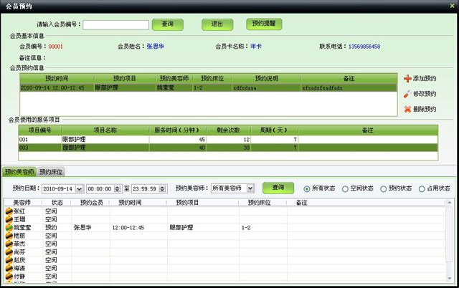Select the 占用状态 radio button
This screenshot has height=288, width=459.
pyautogui.click(x=422, y=188)
